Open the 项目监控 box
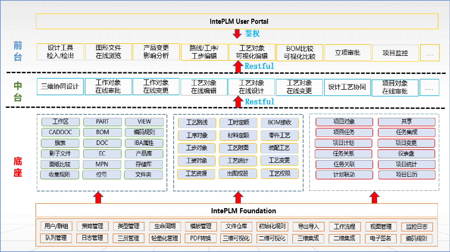450x252 pixels. [x=395, y=53]
